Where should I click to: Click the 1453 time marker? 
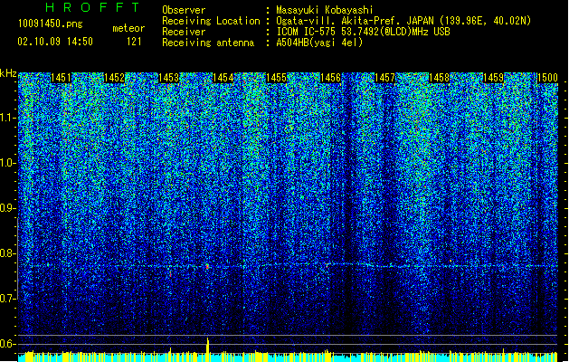click(x=169, y=78)
